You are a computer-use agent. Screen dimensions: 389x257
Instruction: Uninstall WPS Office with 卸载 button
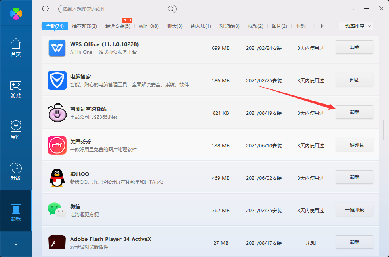[354, 47]
